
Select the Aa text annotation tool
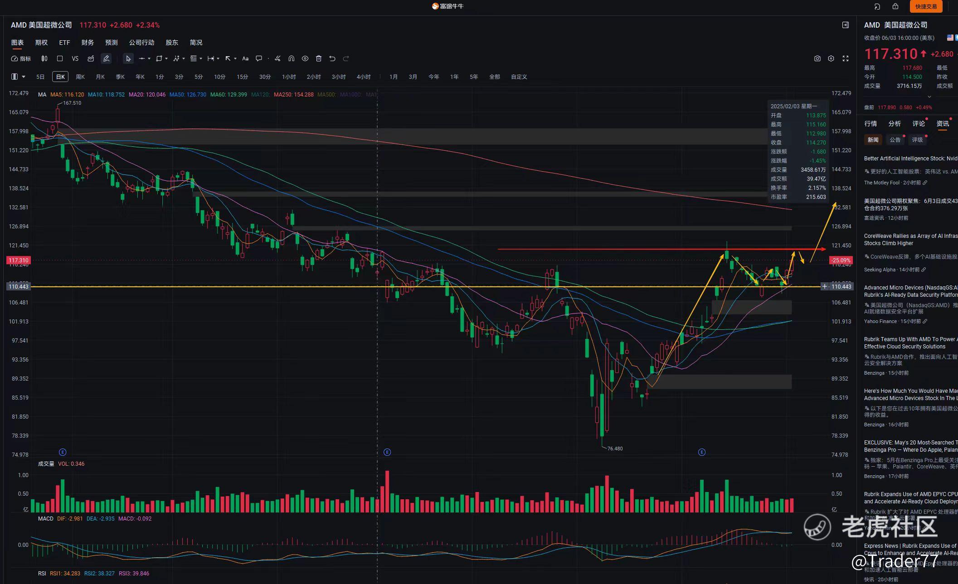pos(245,58)
